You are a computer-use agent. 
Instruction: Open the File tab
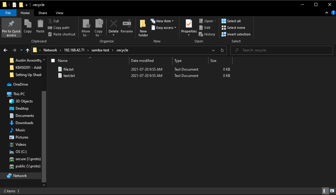point(8,13)
